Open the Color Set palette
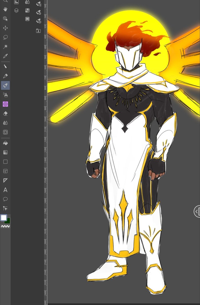The width and height of the screenshot is (200, 305). click(27, 10)
